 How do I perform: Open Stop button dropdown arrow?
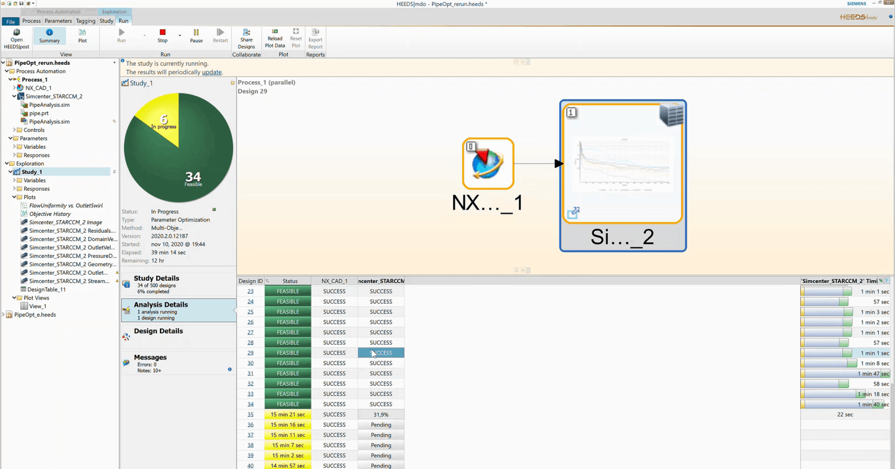(180, 36)
